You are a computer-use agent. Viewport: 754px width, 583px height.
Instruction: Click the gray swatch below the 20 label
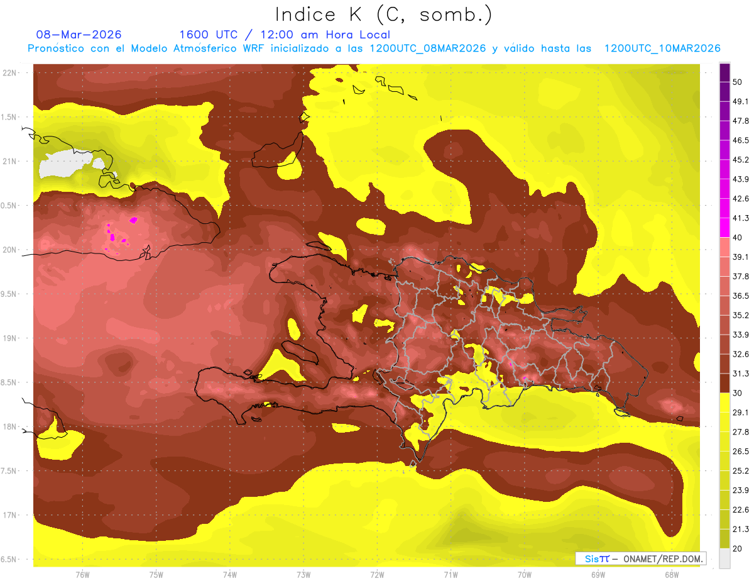point(724,558)
